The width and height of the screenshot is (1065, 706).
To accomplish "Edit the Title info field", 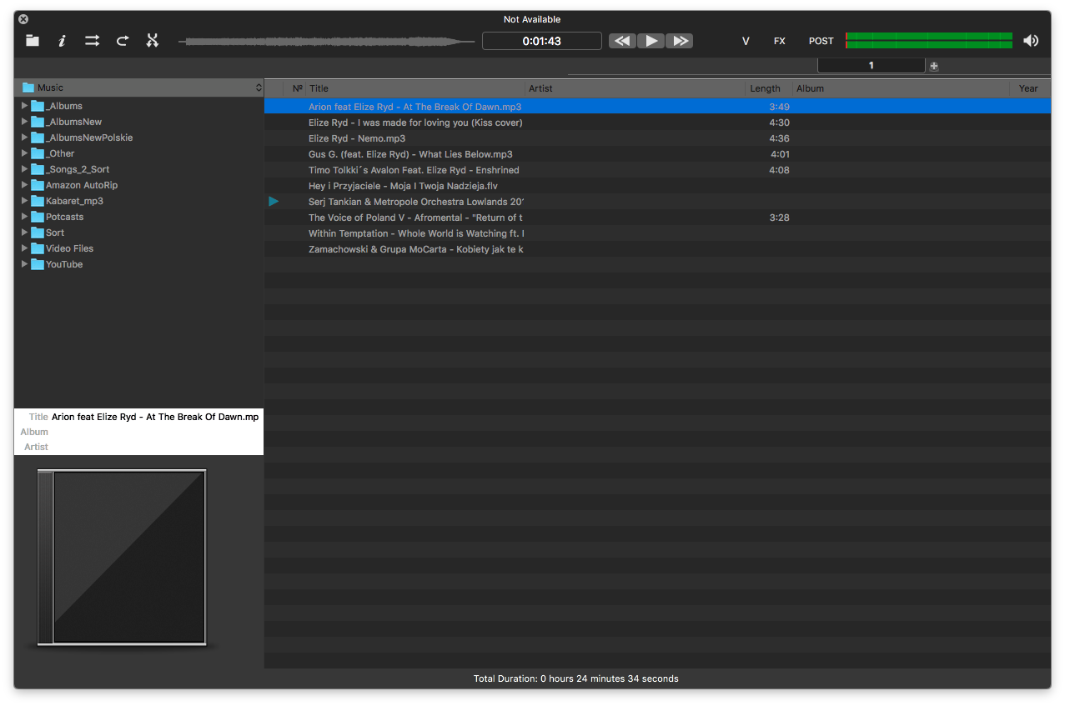I will point(155,417).
